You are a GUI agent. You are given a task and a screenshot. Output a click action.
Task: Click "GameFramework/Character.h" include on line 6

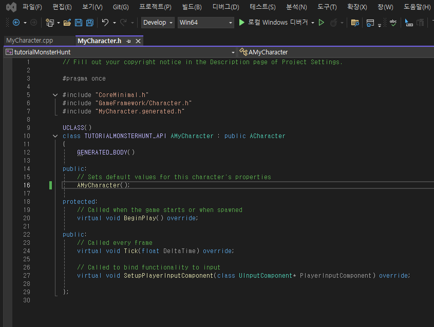click(x=143, y=103)
